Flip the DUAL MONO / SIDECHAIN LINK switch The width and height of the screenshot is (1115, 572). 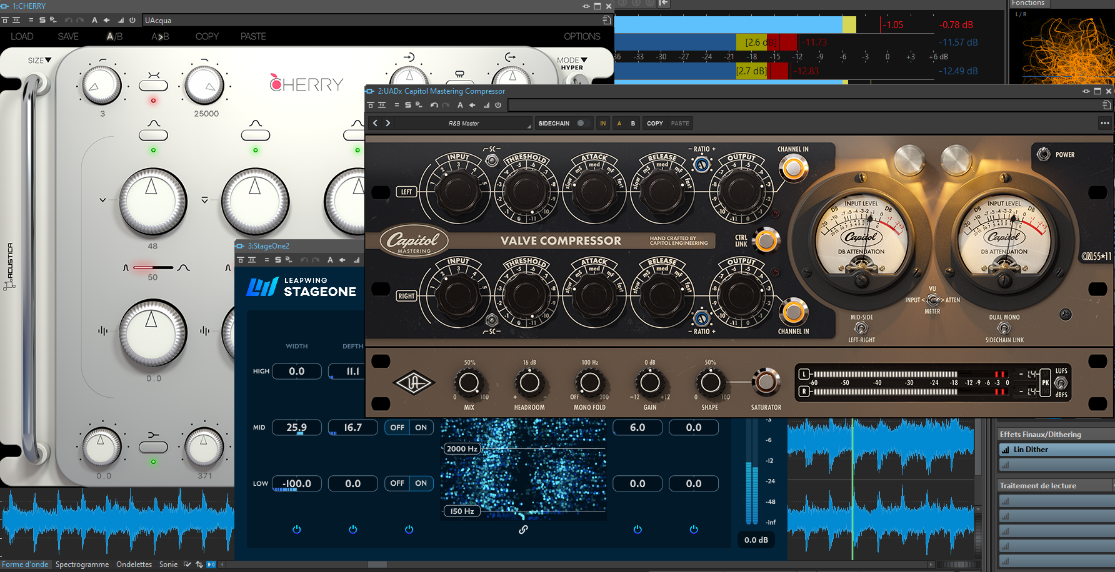pos(1004,328)
